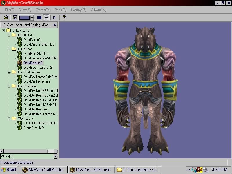
Task: Open the File(F) menu
Action: click(x=10, y=10)
